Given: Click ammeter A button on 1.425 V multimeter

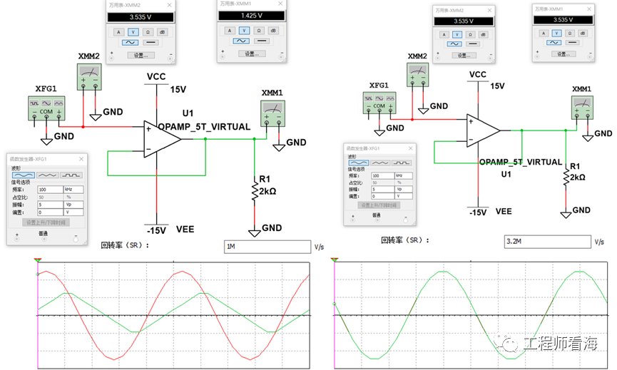Looking at the screenshot, I should [229, 31].
